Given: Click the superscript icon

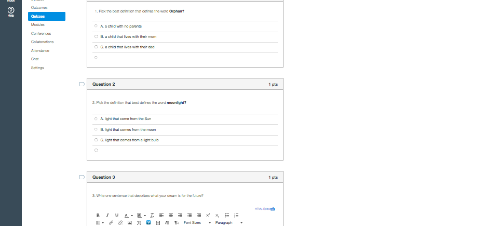Looking at the screenshot, I should pyautogui.click(x=208, y=215).
